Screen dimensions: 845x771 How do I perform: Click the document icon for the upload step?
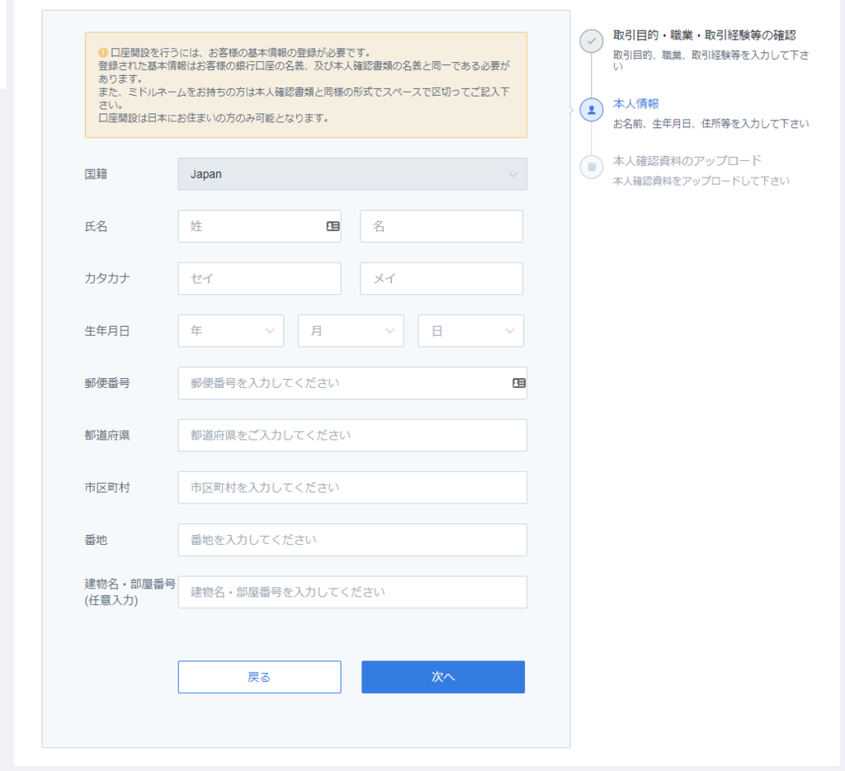point(592,167)
